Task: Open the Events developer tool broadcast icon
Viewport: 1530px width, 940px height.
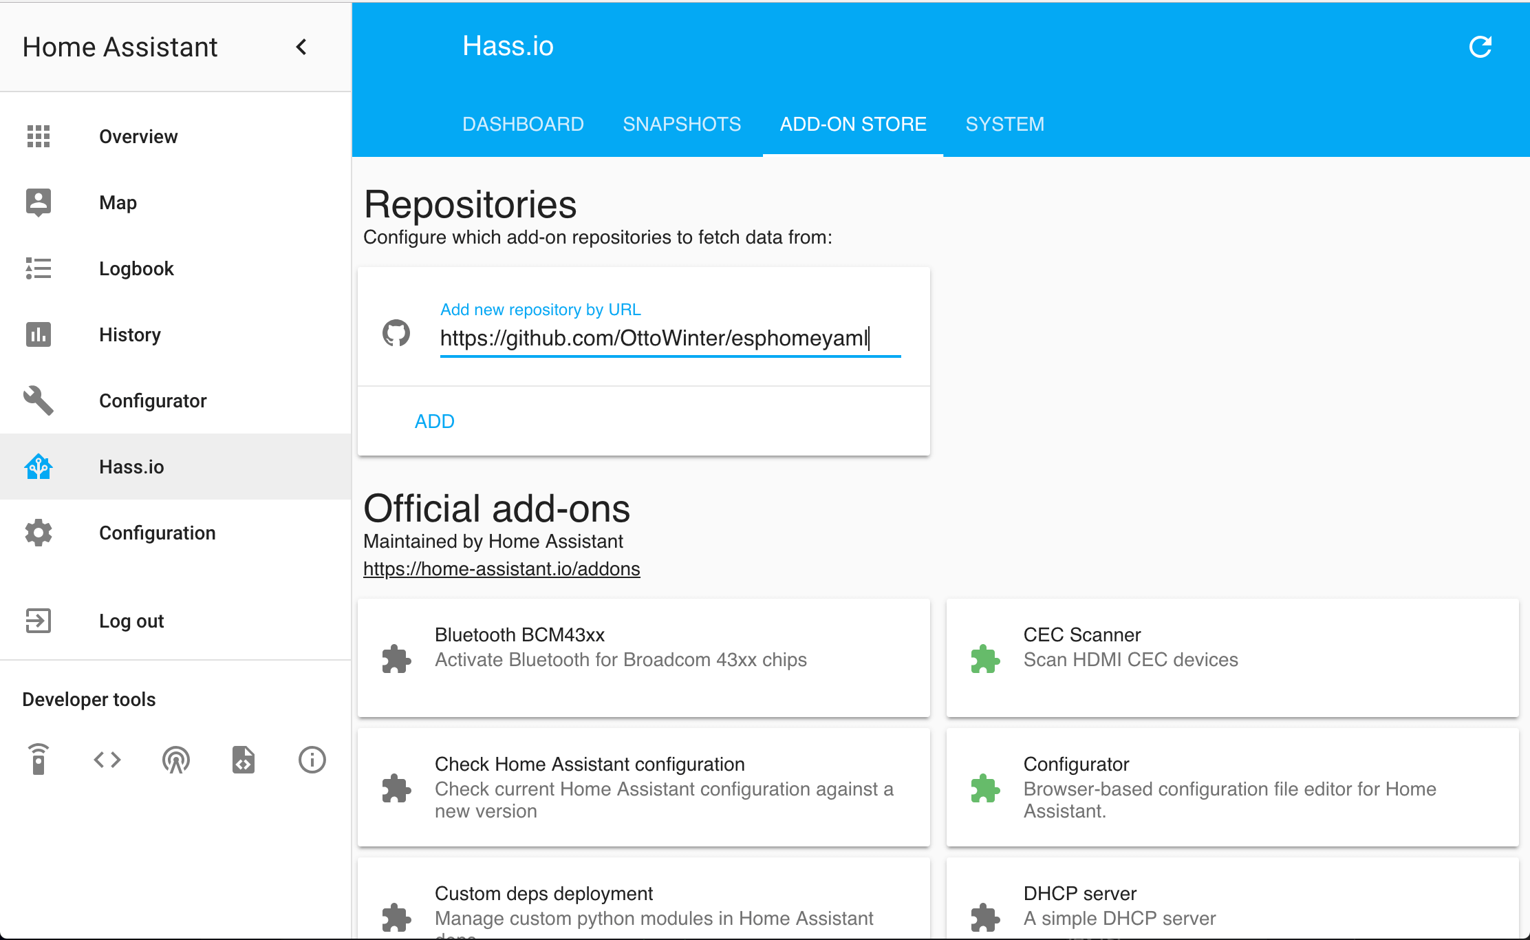Action: pyautogui.click(x=176, y=760)
